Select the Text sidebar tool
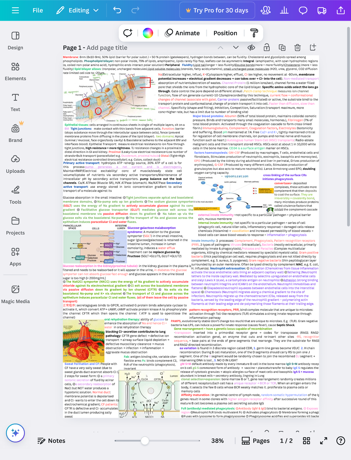This screenshot has width=351, height=460. tap(15, 103)
